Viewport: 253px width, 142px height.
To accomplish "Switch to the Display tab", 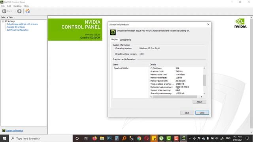I will click(114, 39).
